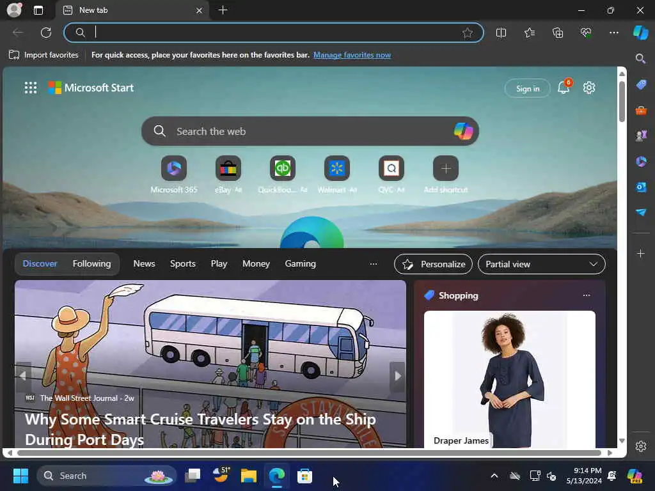
Task: Open the cruise travelers article headline
Action: pos(200,429)
